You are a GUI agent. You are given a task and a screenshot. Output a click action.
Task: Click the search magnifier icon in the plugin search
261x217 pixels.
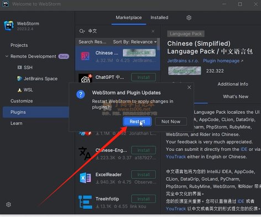point(82,31)
